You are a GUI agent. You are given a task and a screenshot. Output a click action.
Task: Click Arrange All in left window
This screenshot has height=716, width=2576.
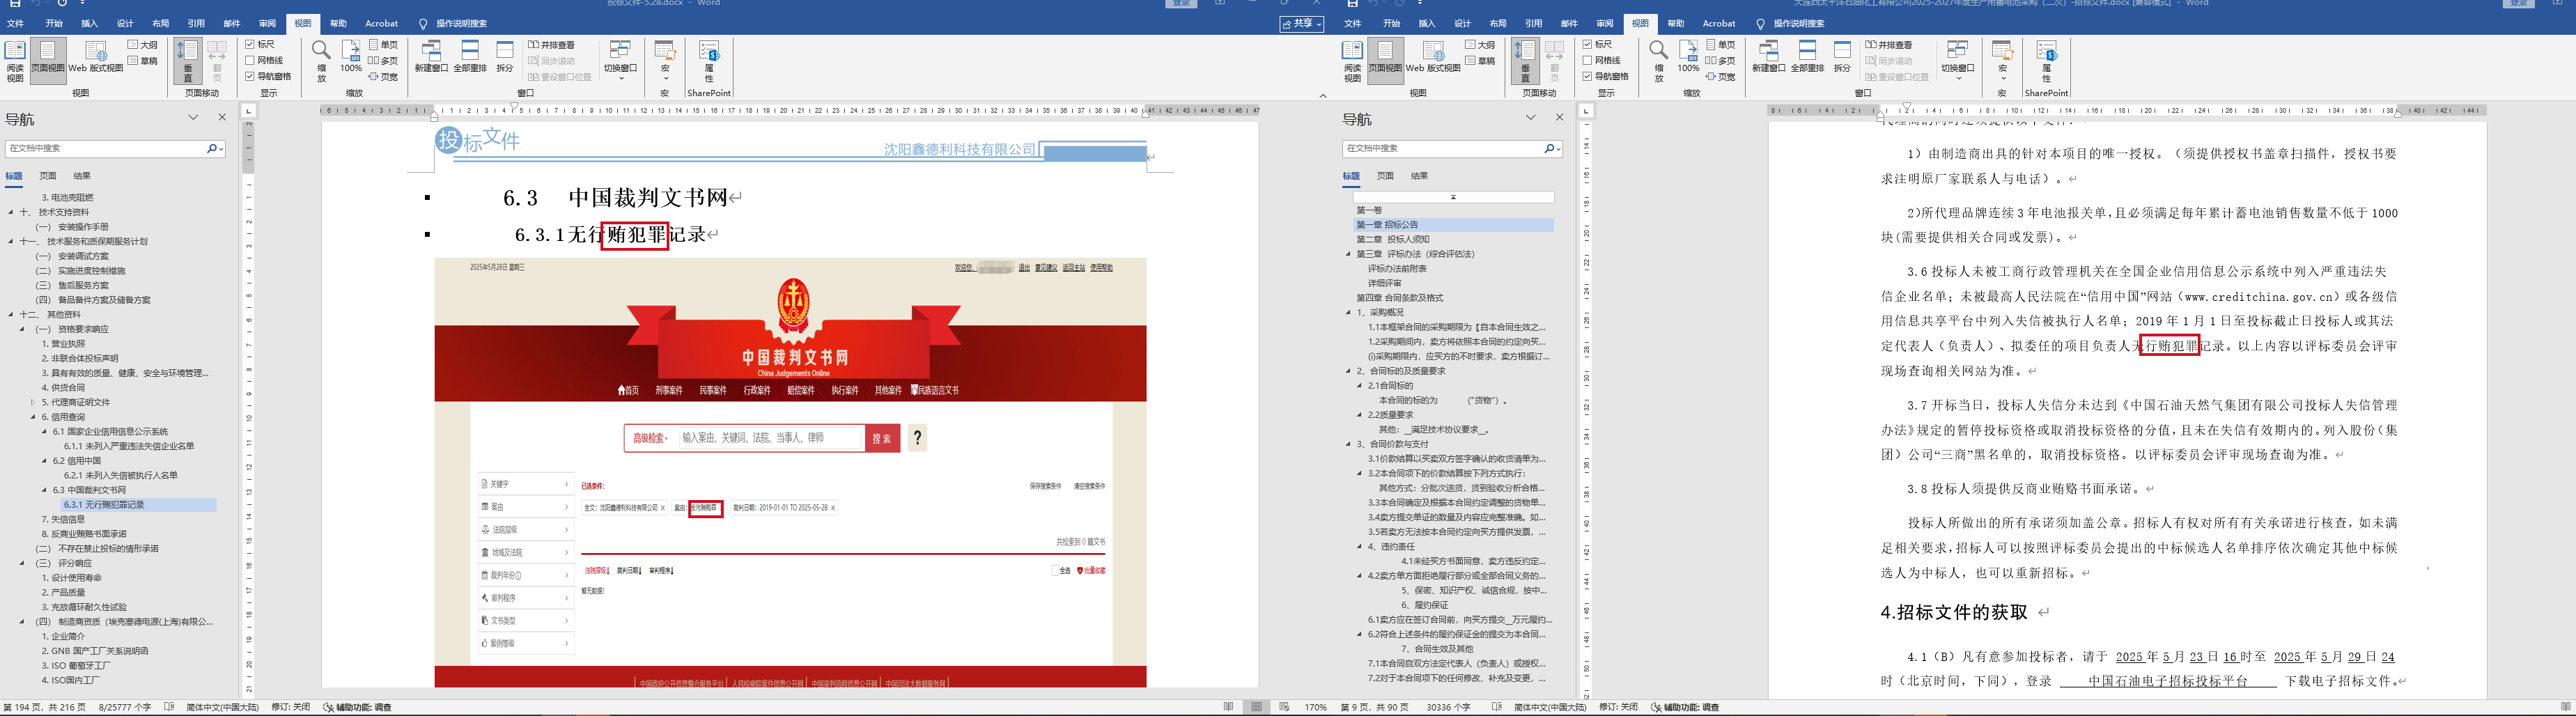470,57
